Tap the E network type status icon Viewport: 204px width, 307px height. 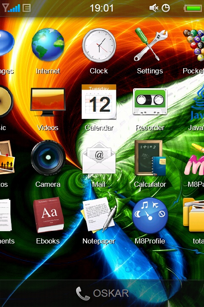click(x=26, y=8)
